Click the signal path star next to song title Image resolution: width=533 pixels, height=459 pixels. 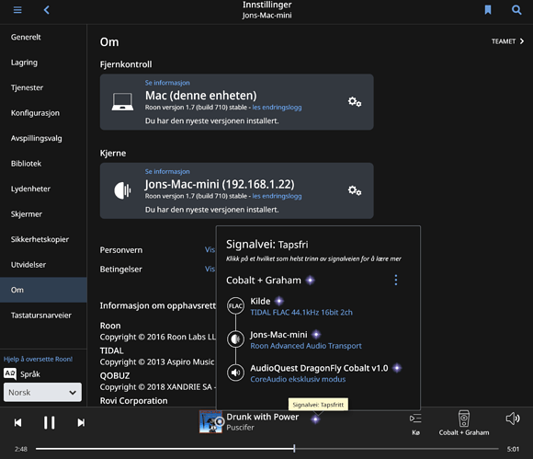[315, 419]
